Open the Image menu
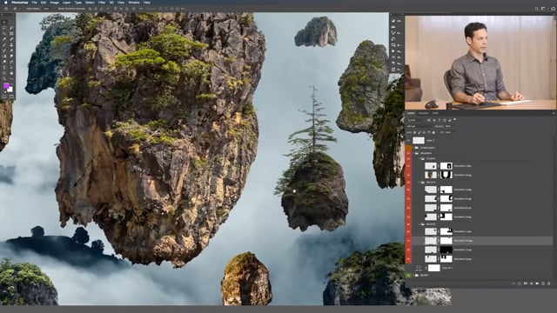Viewport: 557px width, 313px height. coord(55,3)
